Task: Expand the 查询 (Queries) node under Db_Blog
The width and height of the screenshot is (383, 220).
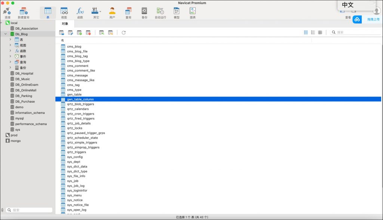Action: click(10, 62)
